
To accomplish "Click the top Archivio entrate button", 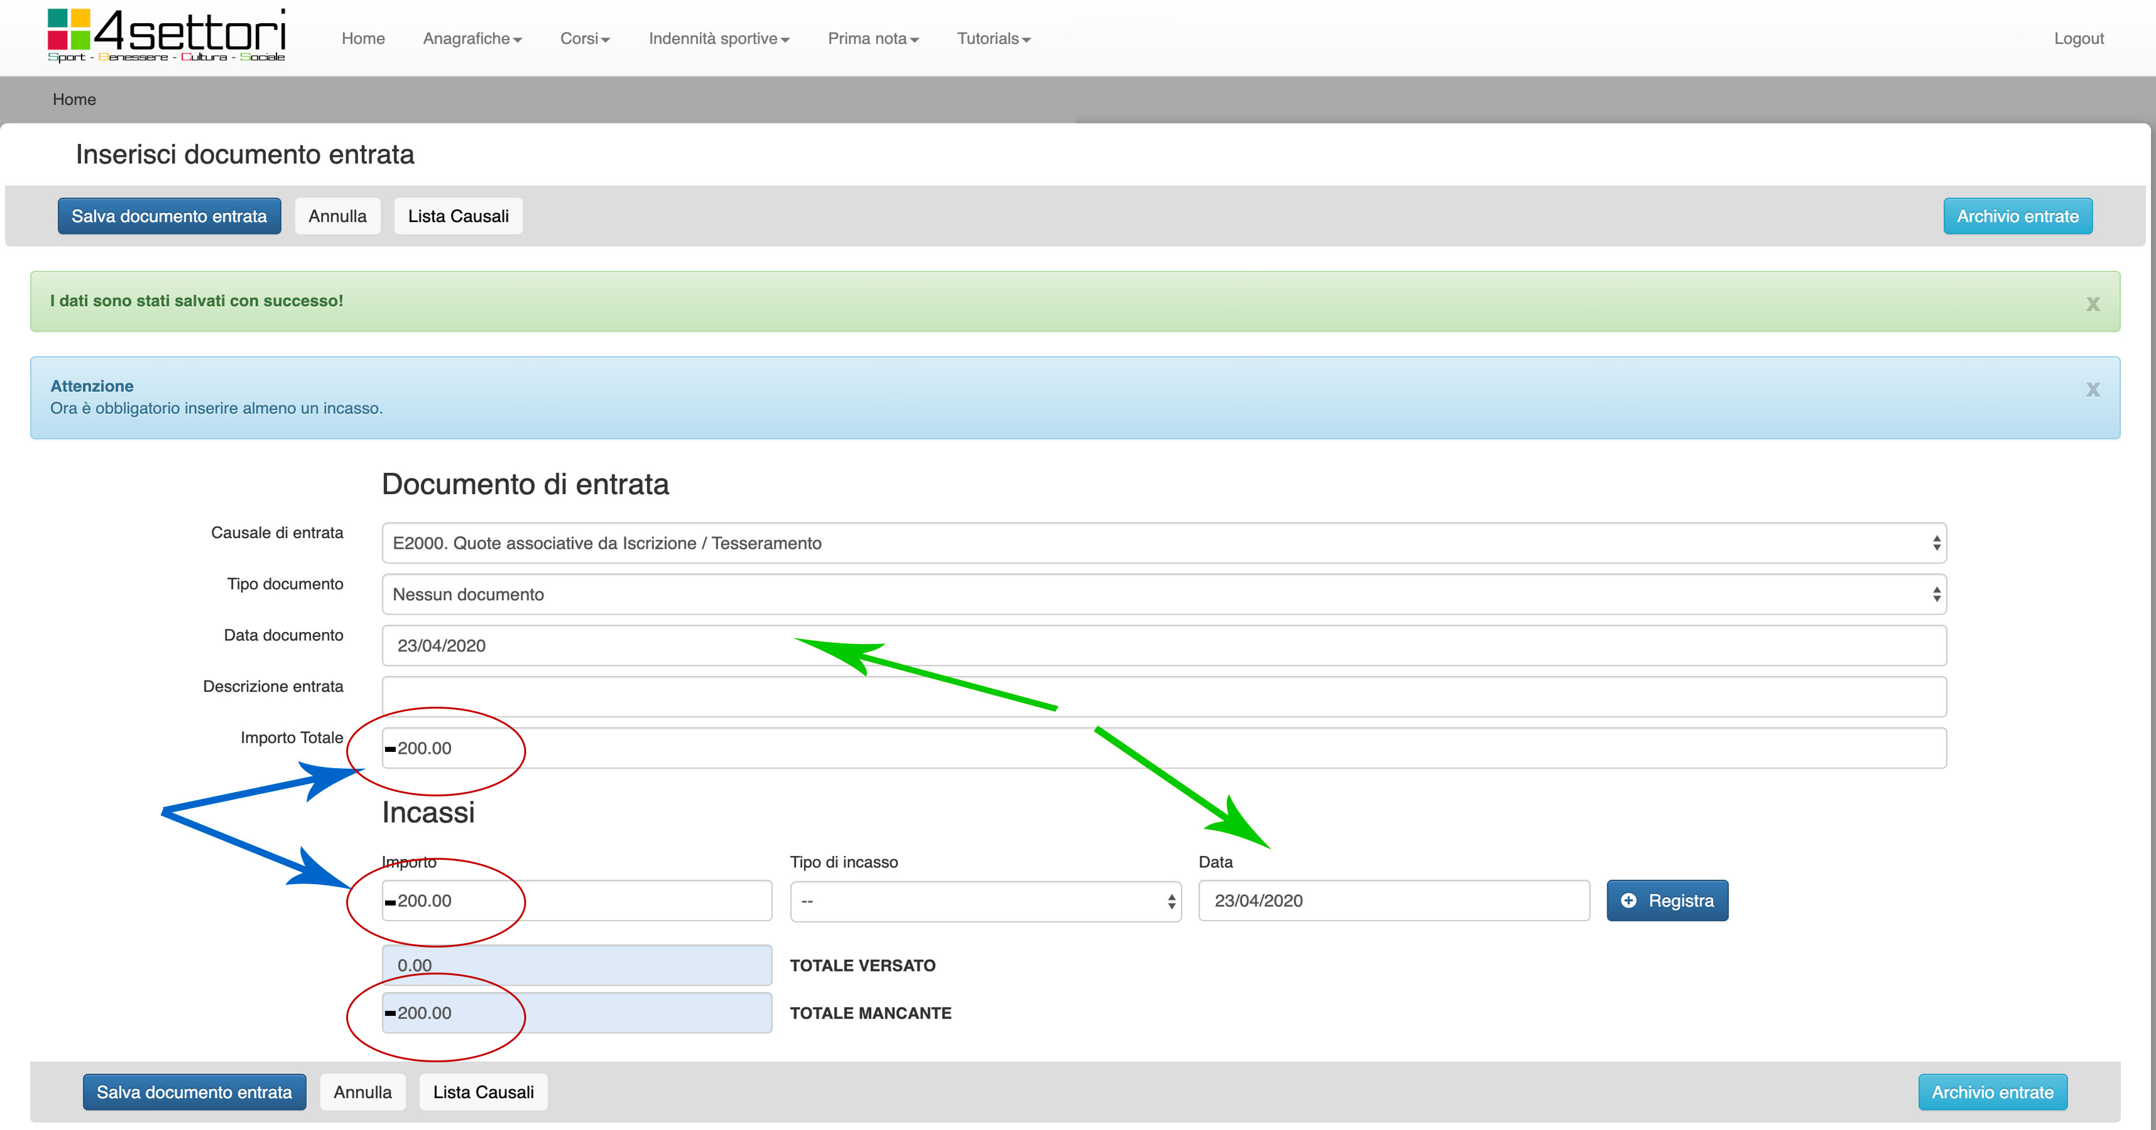I will tap(2017, 216).
